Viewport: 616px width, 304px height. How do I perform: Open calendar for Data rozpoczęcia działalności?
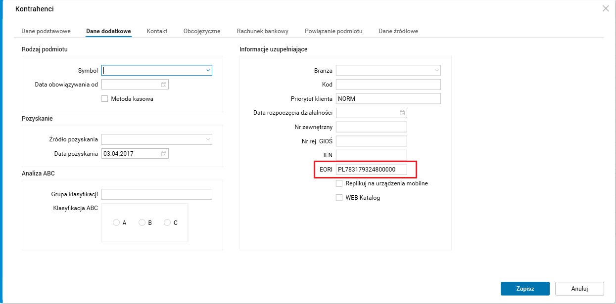point(402,113)
